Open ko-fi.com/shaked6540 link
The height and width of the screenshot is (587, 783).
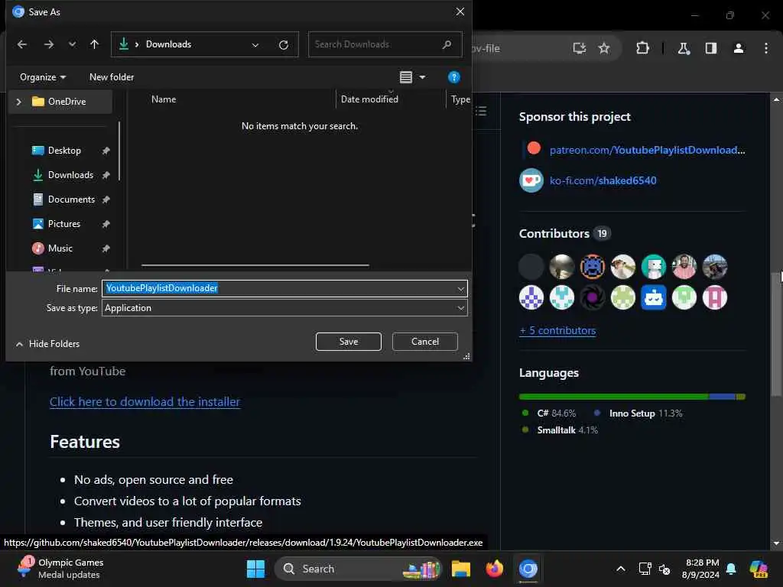tap(603, 180)
